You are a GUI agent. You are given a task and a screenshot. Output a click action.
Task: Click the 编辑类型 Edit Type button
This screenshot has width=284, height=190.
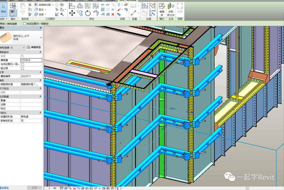(x=34, y=47)
